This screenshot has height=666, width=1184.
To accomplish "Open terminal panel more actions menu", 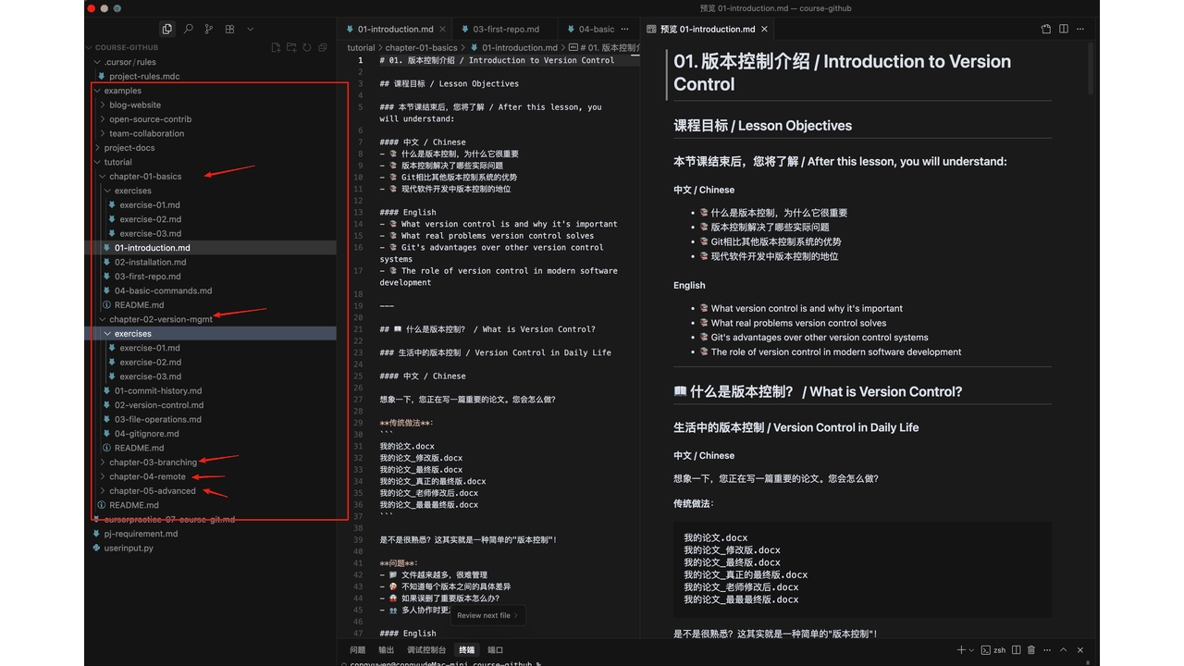I will coord(1046,650).
